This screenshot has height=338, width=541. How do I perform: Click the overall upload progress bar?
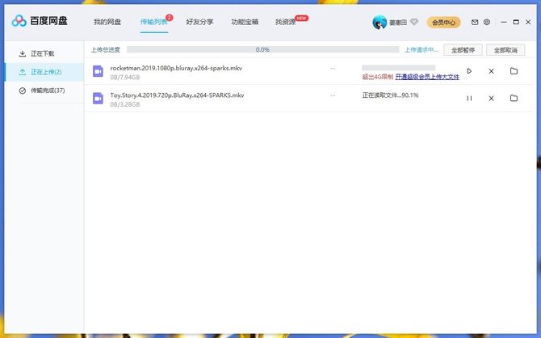pyautogui.click(x=262, y=50)
